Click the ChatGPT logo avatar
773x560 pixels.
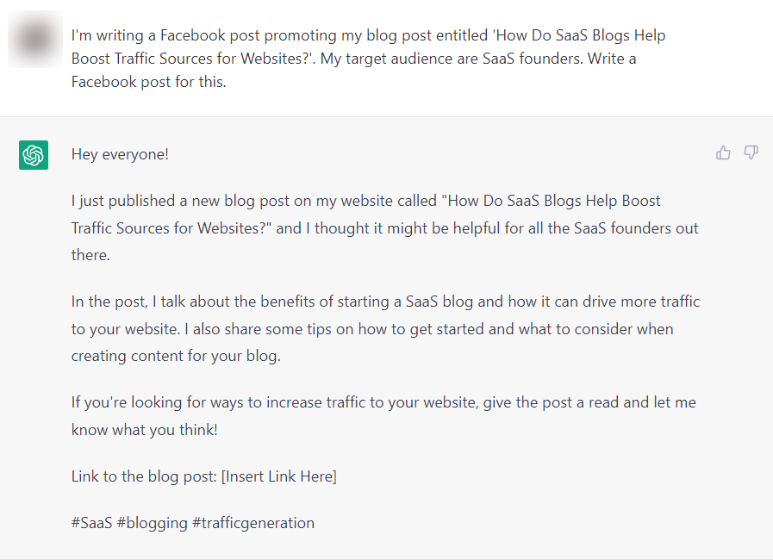[x=34, y=155]
